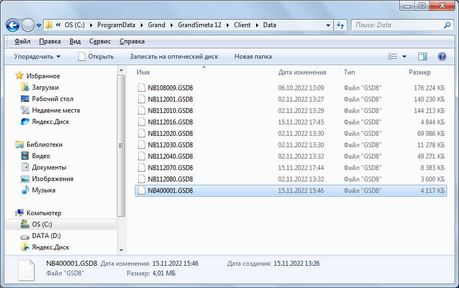The height and width of the screenshot is (288, 459).
Task: Click the OS (C:) drive icon
Action: click(25, 224)
